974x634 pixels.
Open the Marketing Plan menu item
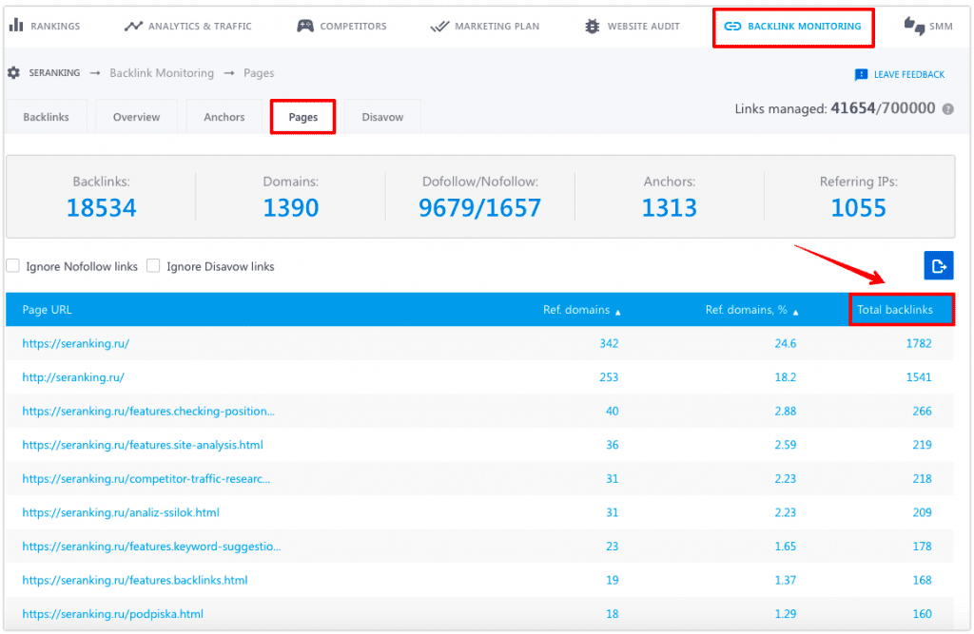tap(485, 26)
